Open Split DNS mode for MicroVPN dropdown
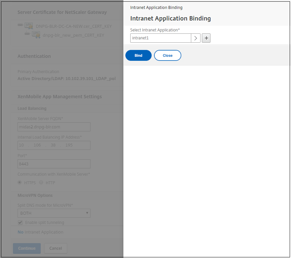Viewport: 291px width, 258px height. (x=54, y=213)
